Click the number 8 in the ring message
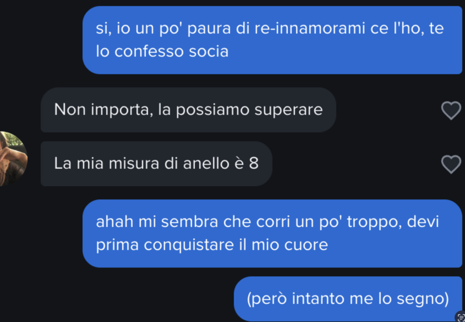 [x=253, y=164]
